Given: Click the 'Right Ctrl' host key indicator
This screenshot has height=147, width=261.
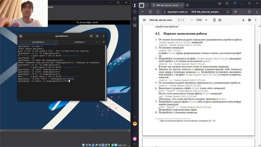Looking at the screenshot, I should (122, 145).
